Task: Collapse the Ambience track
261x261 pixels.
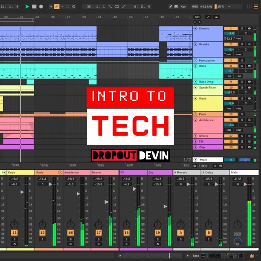Action: coord(195,120)
